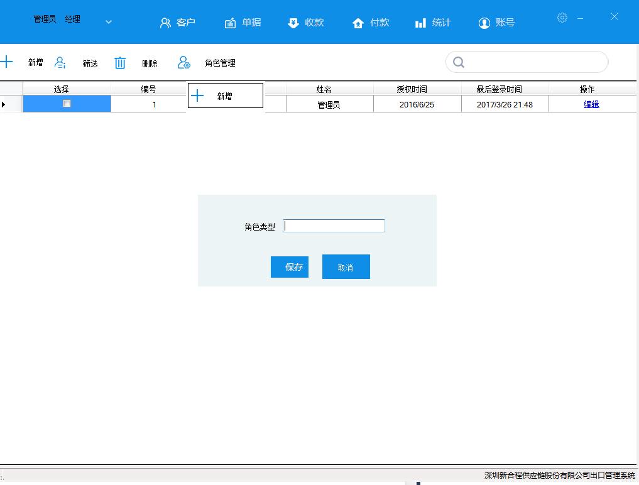Expand the 管理员 经理 user dropdown chevron
This screenshot has height=485, width=639.
coord(109,22)
